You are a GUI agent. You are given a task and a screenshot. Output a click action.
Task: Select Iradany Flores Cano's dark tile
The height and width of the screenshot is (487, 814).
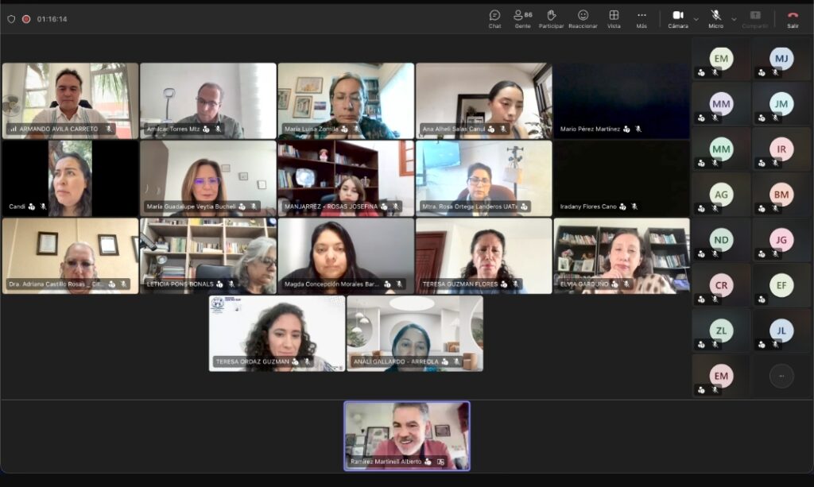pyautogui.click(x=622, y=179)
